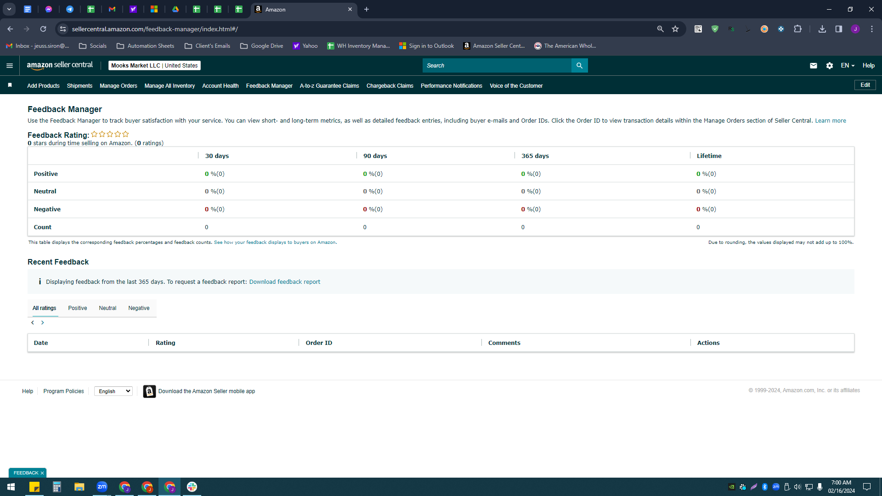The height and width of the screenshot is (496, 882).
Task: Expand the Automation Sheets bookmark folder
Action: click(146, 46)
